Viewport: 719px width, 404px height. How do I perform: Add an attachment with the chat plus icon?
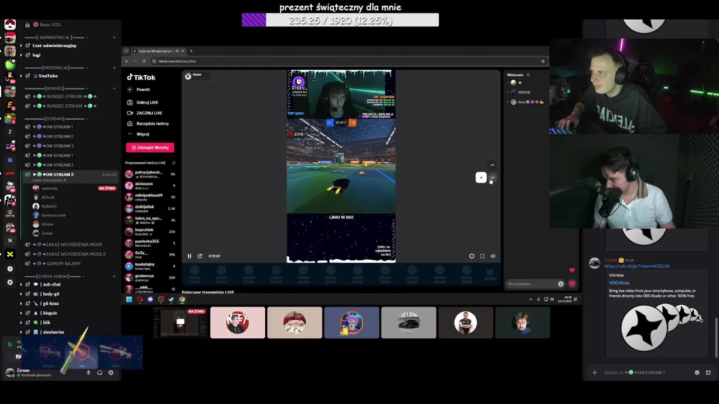(x=594, y=373)
